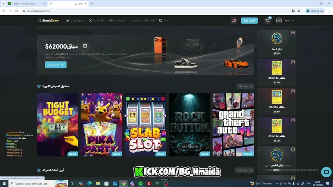Click the view more button for battle highlights

coord(244,170)
